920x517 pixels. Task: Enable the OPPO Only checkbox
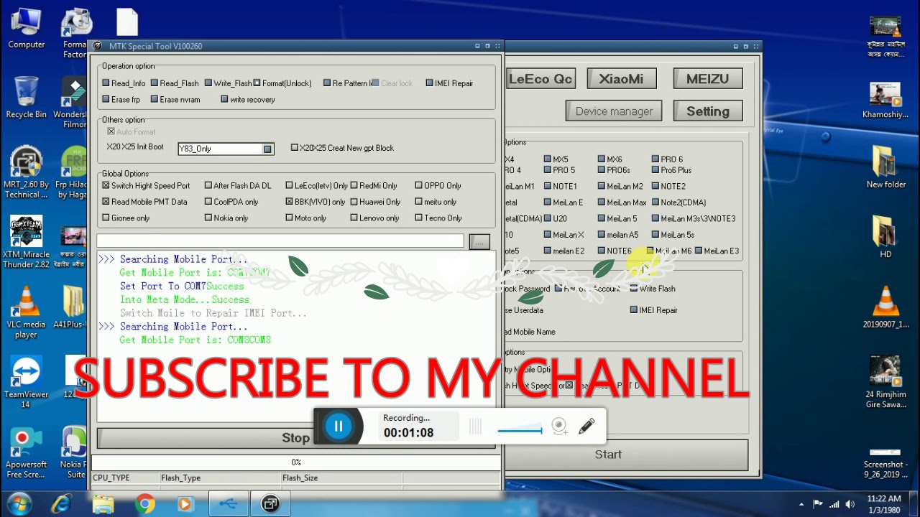point(418,185)
